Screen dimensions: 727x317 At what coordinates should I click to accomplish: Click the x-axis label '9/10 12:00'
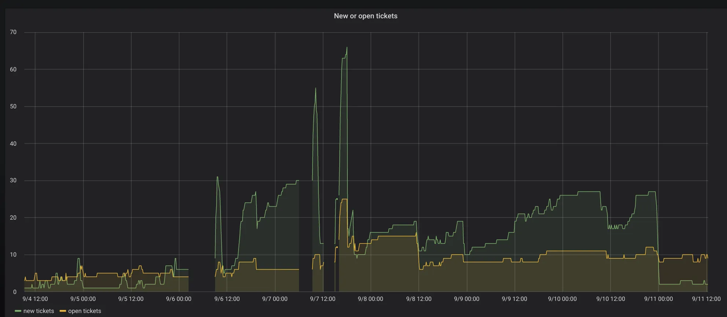610,299
